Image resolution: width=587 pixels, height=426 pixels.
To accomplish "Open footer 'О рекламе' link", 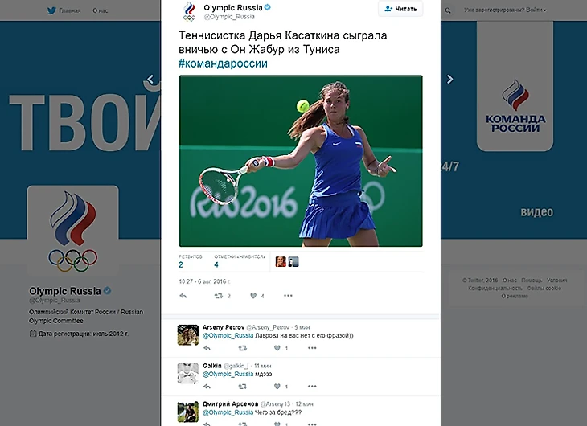I will [x=515, y=296].
